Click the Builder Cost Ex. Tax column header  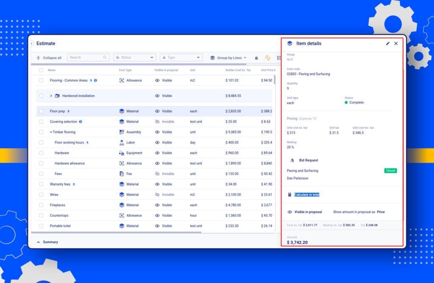coord(238,70)
